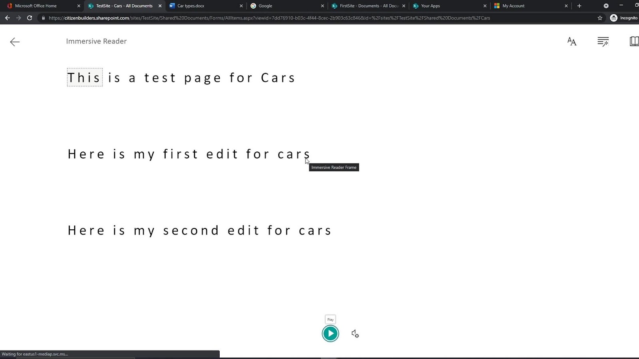Click the Incognito profile icon
The height and width of the screenshot is (359, 639).
(614, 18)
